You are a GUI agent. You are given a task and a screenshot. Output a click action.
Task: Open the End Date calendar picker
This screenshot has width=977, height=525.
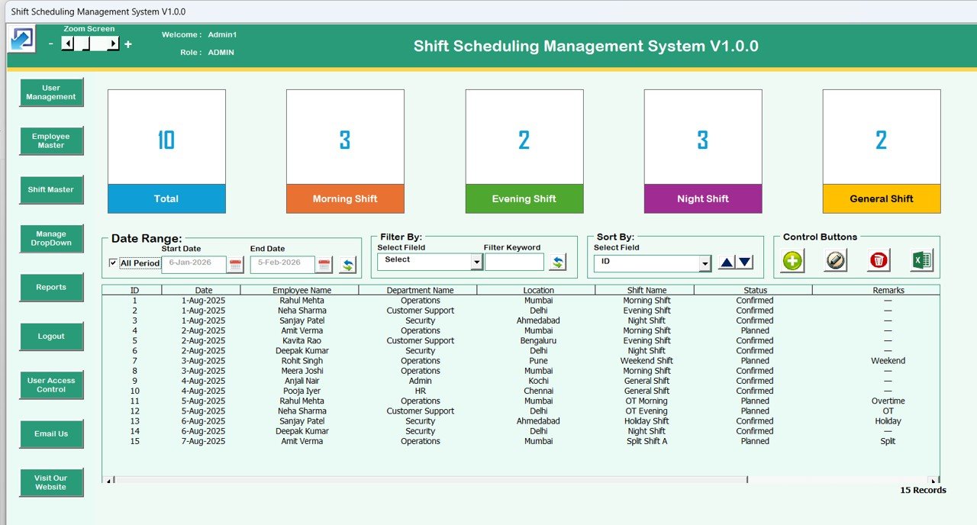(324, 265)
